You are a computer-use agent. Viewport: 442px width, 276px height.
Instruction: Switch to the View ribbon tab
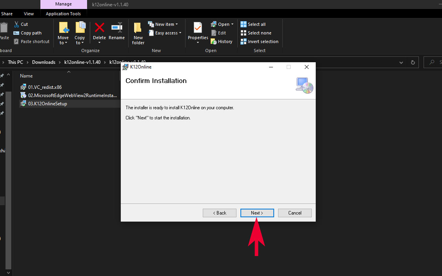click(29, 14)
